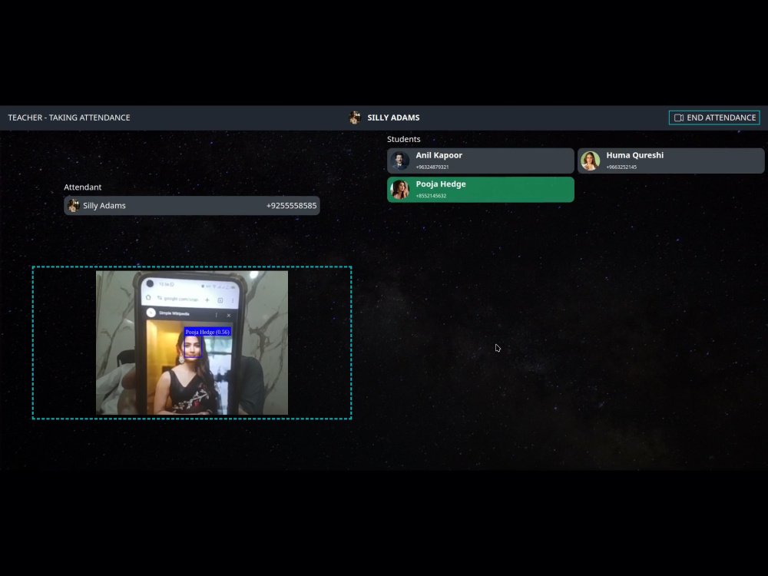
Task: Click the END ATTENDANCE button
Action: click(x=714, y=118)
